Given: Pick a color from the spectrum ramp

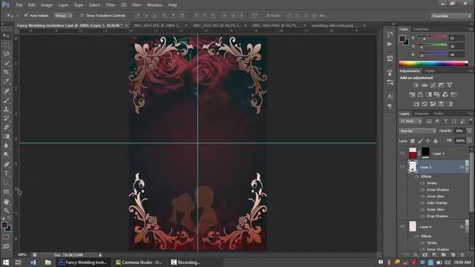Looking at the screenshot, I should click(x=433, y=63).
